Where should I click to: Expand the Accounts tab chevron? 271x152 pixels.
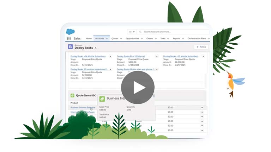coord(107,39)
